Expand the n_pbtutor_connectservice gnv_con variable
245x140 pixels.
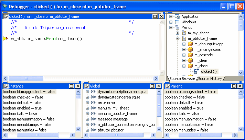coord(87,125)
